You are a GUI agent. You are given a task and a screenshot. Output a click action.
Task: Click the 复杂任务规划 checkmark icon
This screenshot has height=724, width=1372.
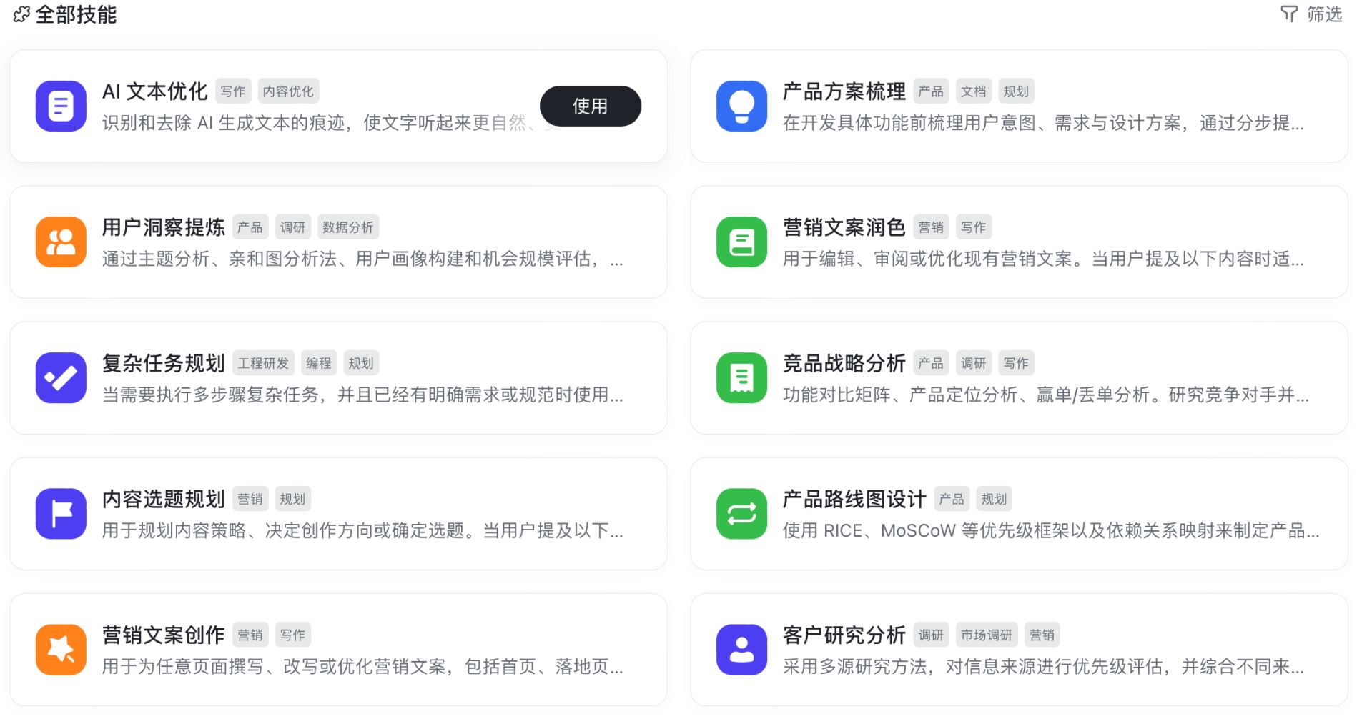click(61, 378)
